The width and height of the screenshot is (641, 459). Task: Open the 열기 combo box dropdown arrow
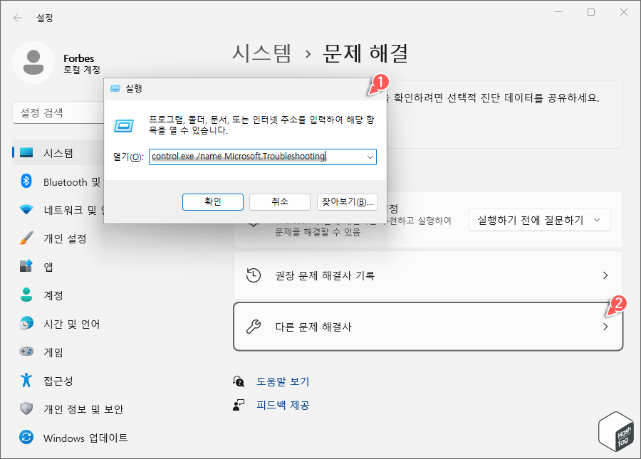click(370, 157)
